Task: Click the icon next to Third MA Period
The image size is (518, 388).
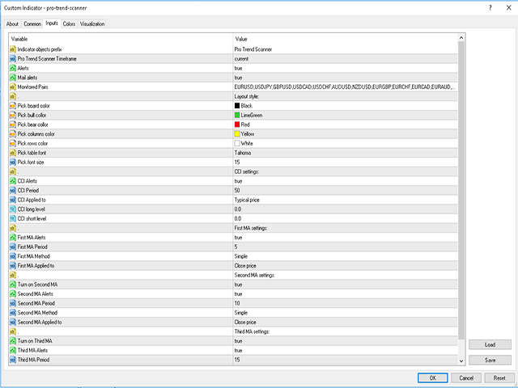Action: 13,360
